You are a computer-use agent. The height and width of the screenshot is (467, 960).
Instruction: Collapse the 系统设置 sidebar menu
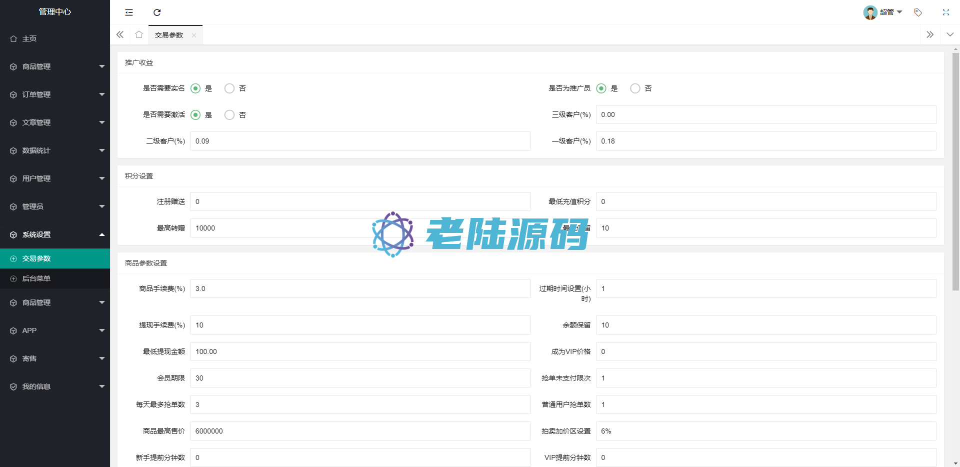tap(55, 234)
